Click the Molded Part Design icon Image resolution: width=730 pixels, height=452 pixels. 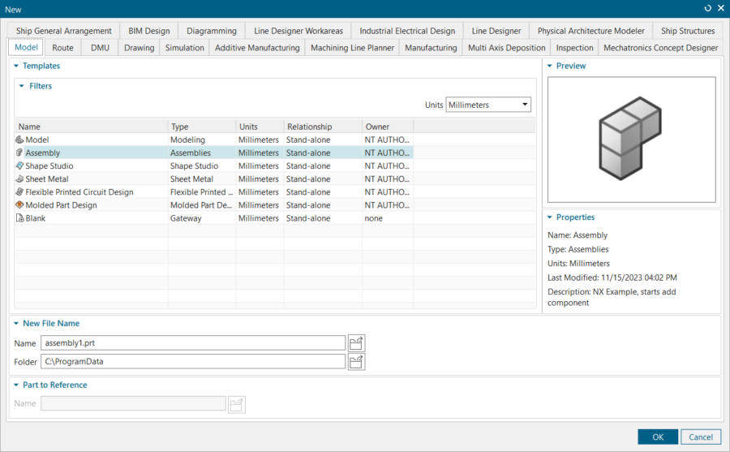point(19,205)
